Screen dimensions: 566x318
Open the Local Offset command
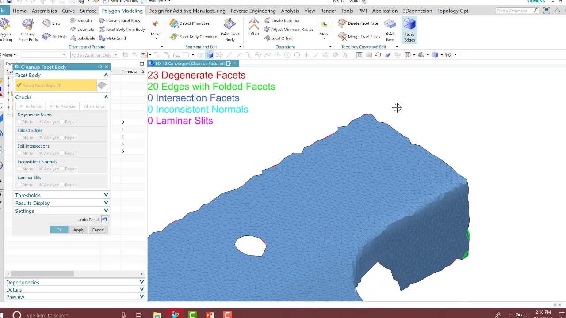pos(277,38)
